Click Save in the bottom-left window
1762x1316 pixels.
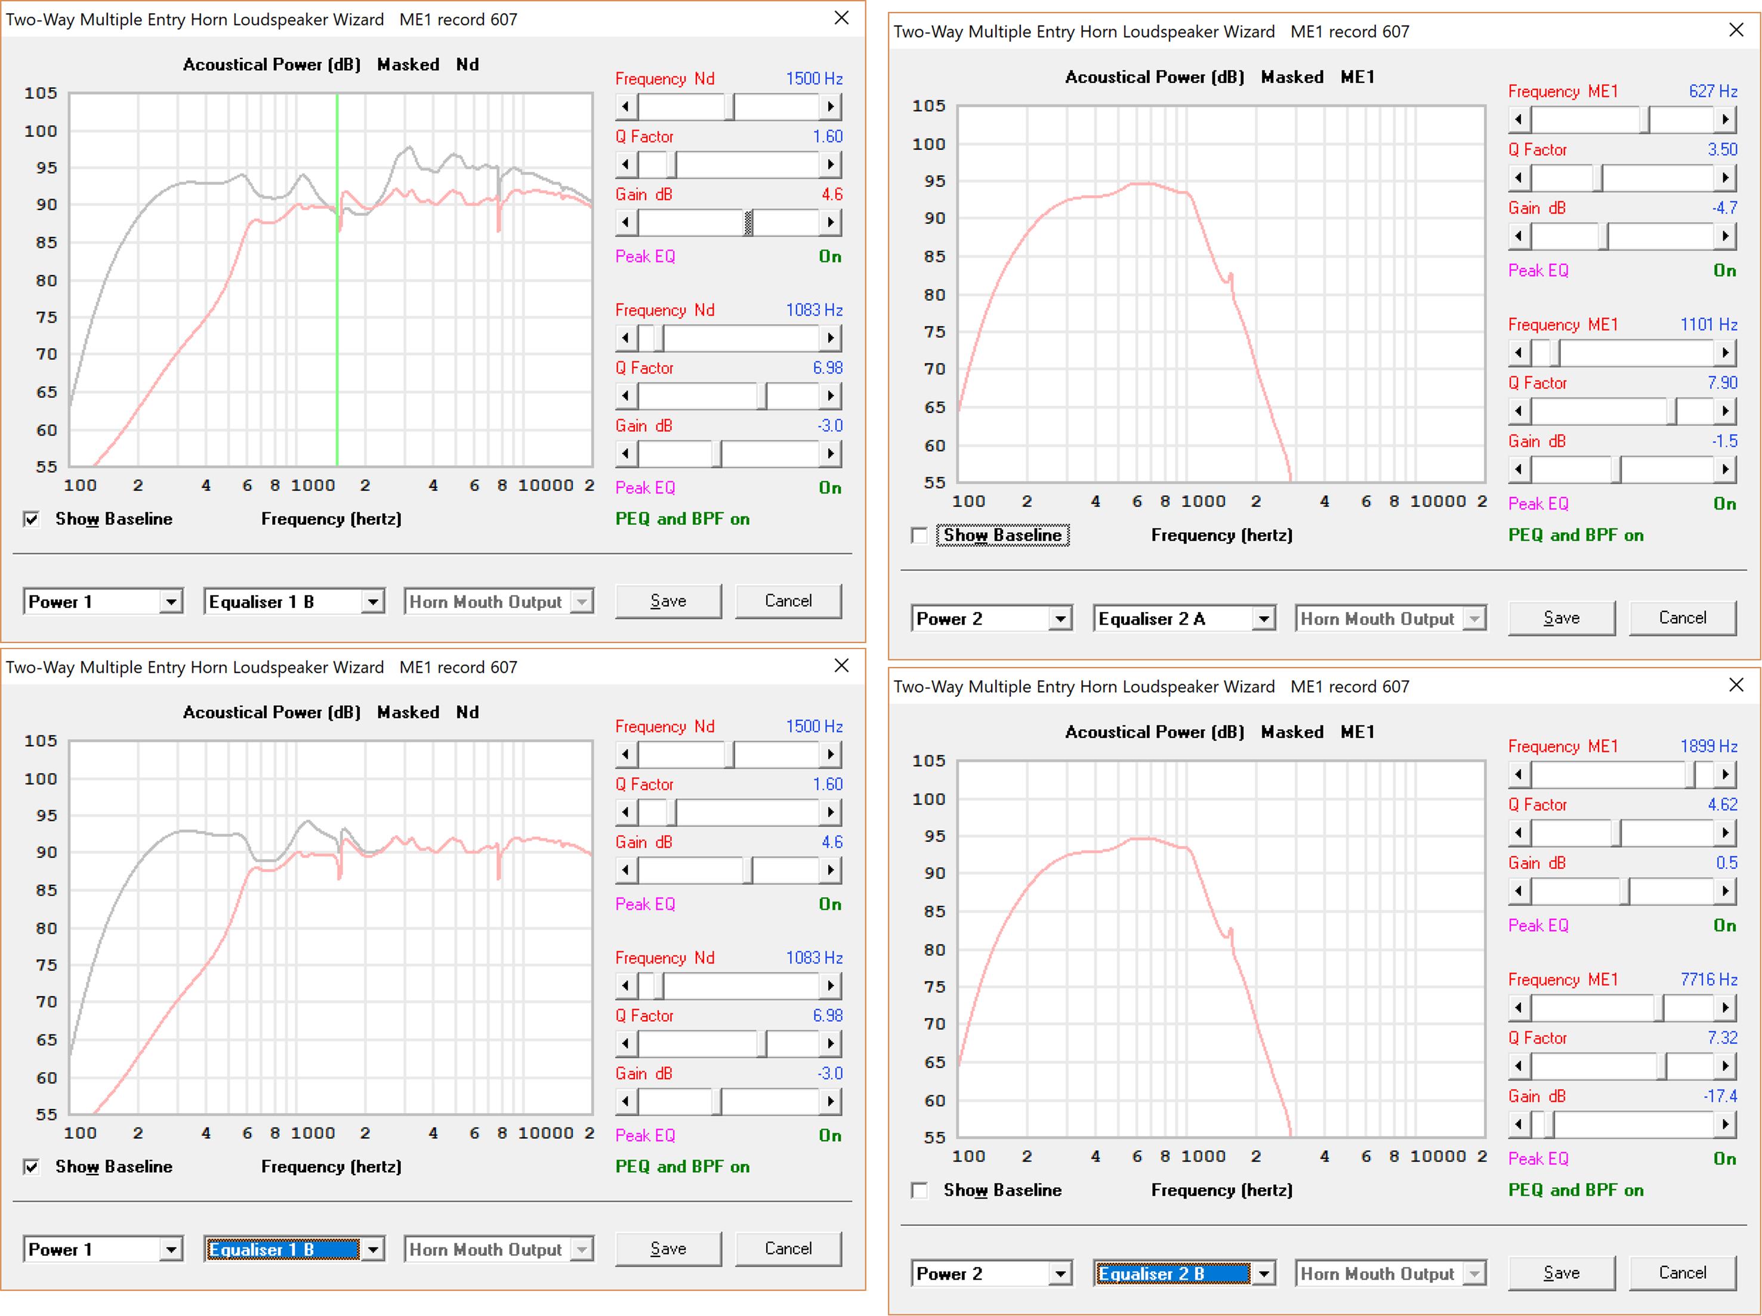668,1249
